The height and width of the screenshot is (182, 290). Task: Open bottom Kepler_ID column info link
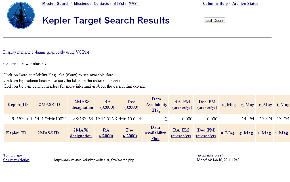tap(16, 133)
